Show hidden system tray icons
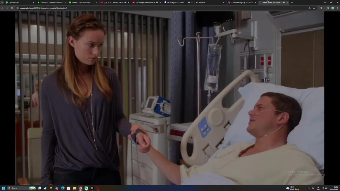The height and width of the screenshot is (191, 340). (308, 188)
